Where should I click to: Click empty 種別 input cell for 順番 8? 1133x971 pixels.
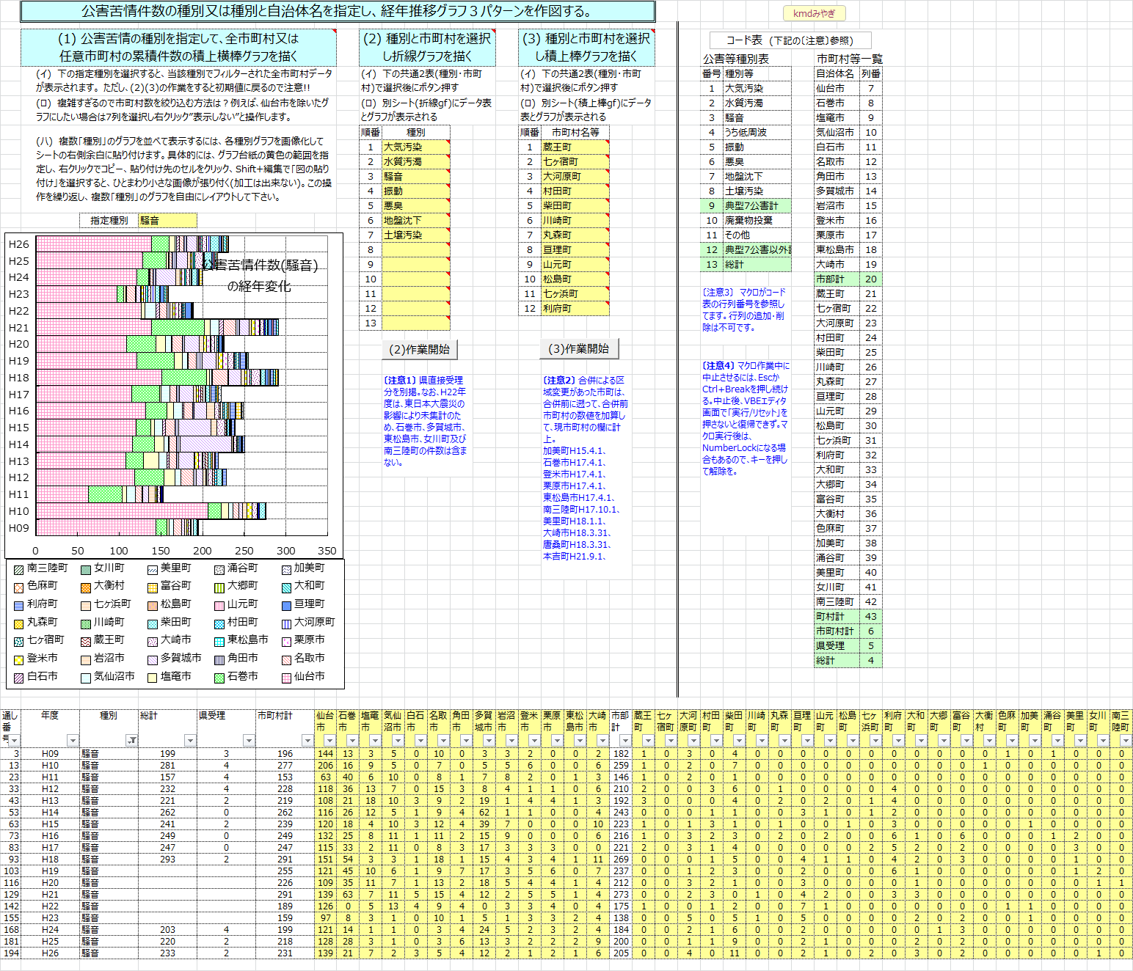pos(415,249)
